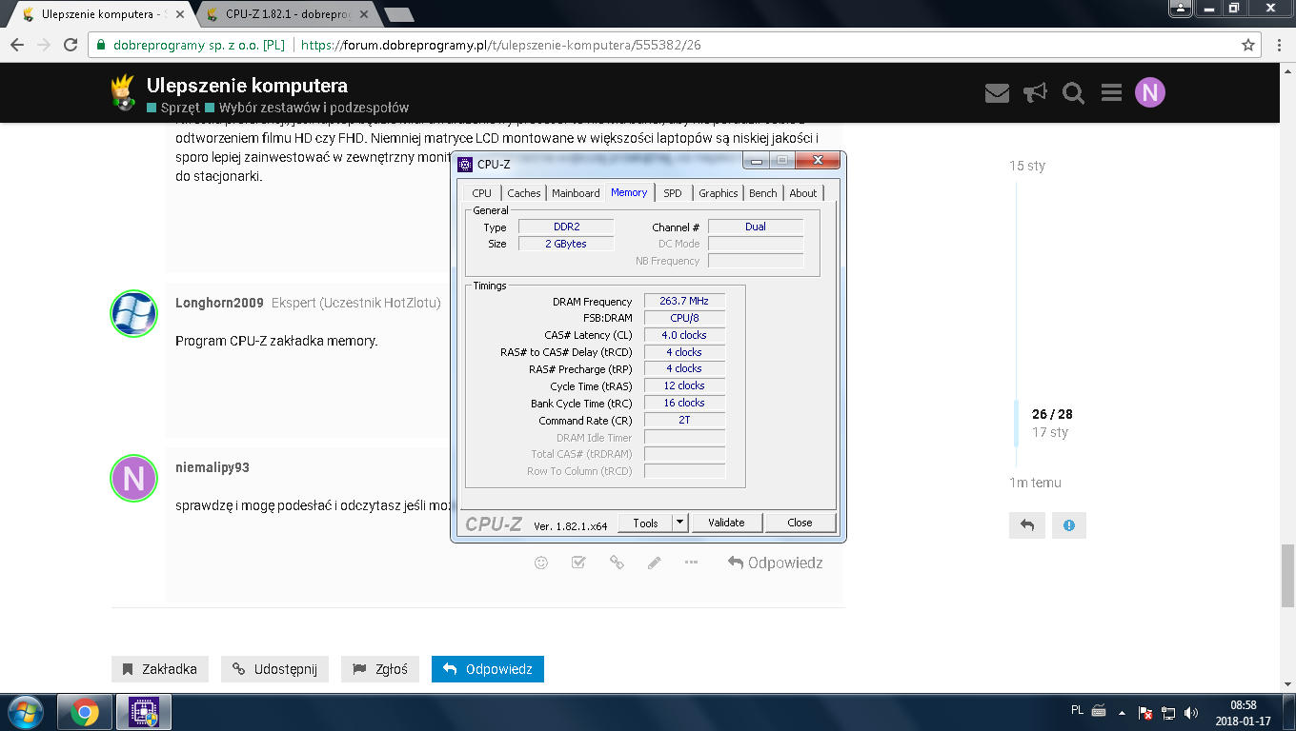Screen dimensions: 1296x731
Task: Open the forum hamburger menu
Action: (1111, 92)
